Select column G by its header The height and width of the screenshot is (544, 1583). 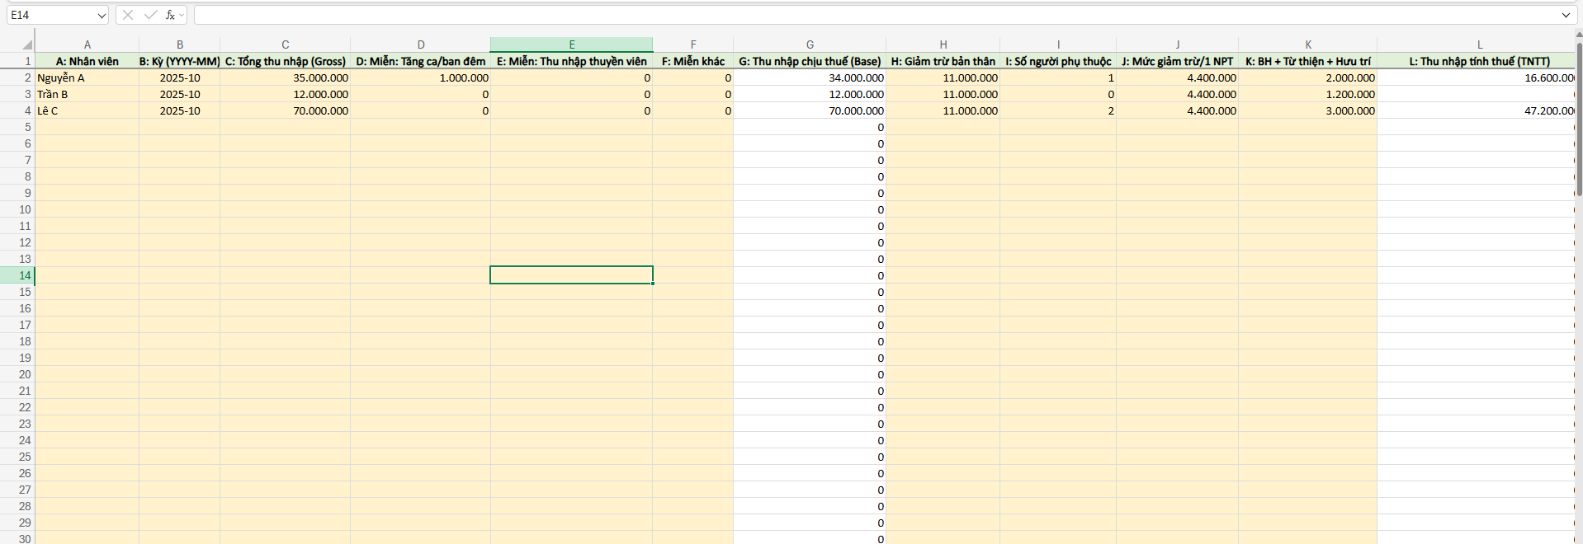pyautogui.click(x=809, y=45)
